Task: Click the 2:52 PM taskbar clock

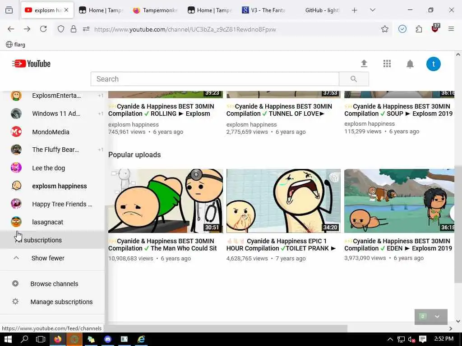Action: [444, 339]
